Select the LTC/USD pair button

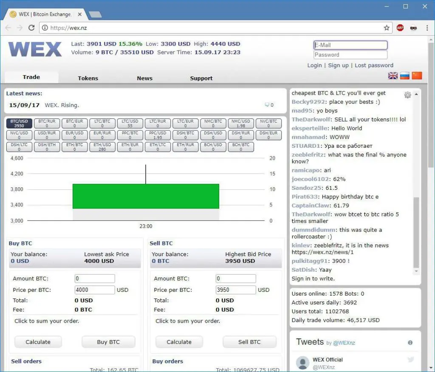click(130, 124)
